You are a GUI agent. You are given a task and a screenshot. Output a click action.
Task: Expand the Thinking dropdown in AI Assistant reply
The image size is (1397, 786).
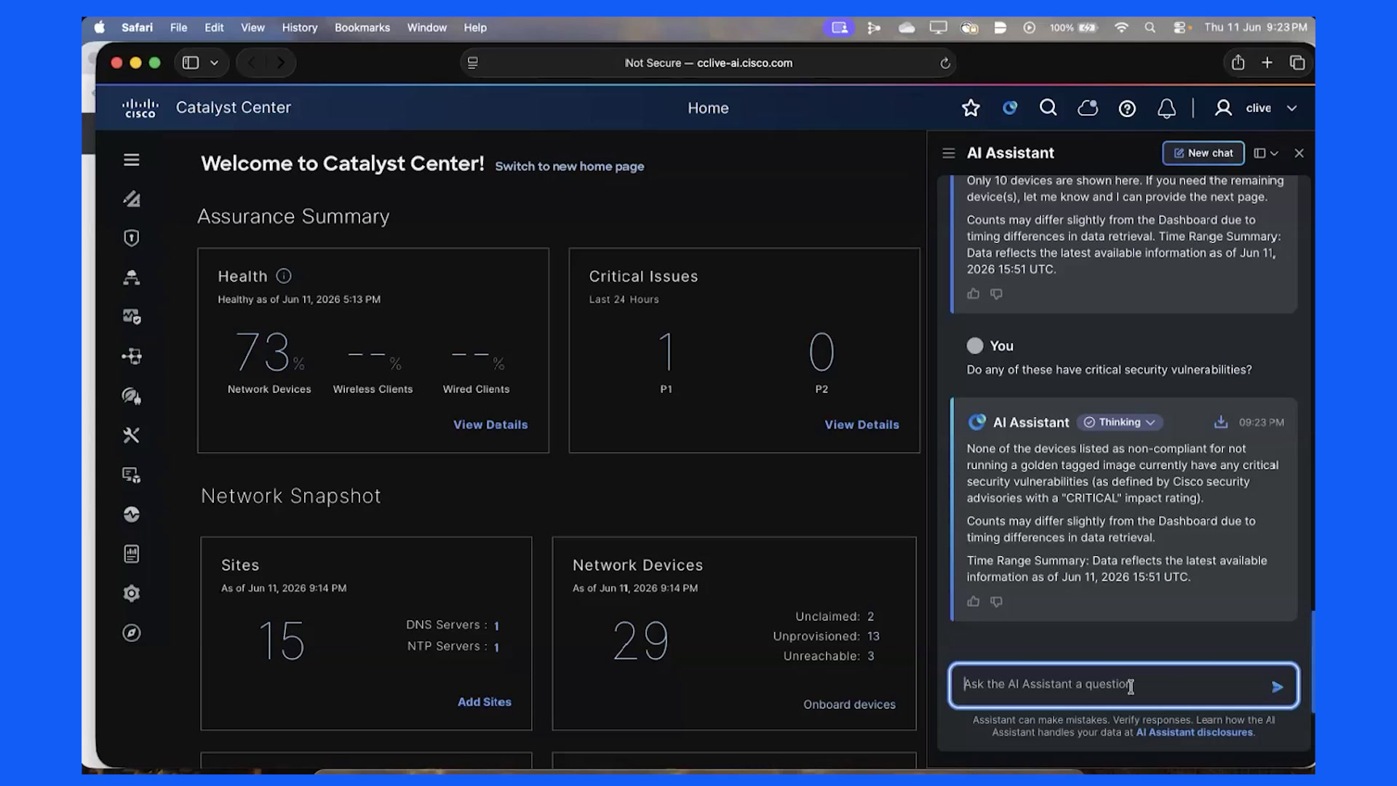(x=1120, y=422)
